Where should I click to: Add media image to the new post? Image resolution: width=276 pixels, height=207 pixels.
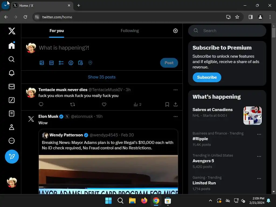pyautogui.click(x=42, y=63)
